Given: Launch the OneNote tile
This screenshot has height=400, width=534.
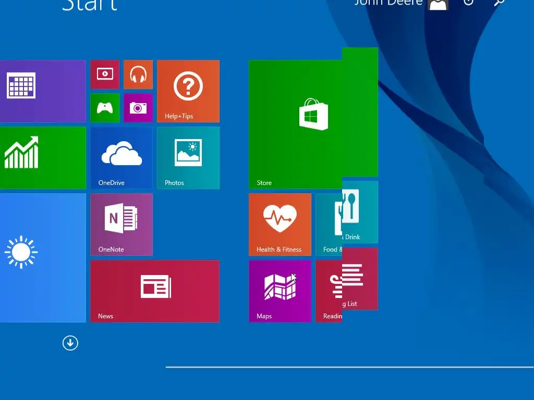Looking at the screenshot, I should tap(122, 224).
